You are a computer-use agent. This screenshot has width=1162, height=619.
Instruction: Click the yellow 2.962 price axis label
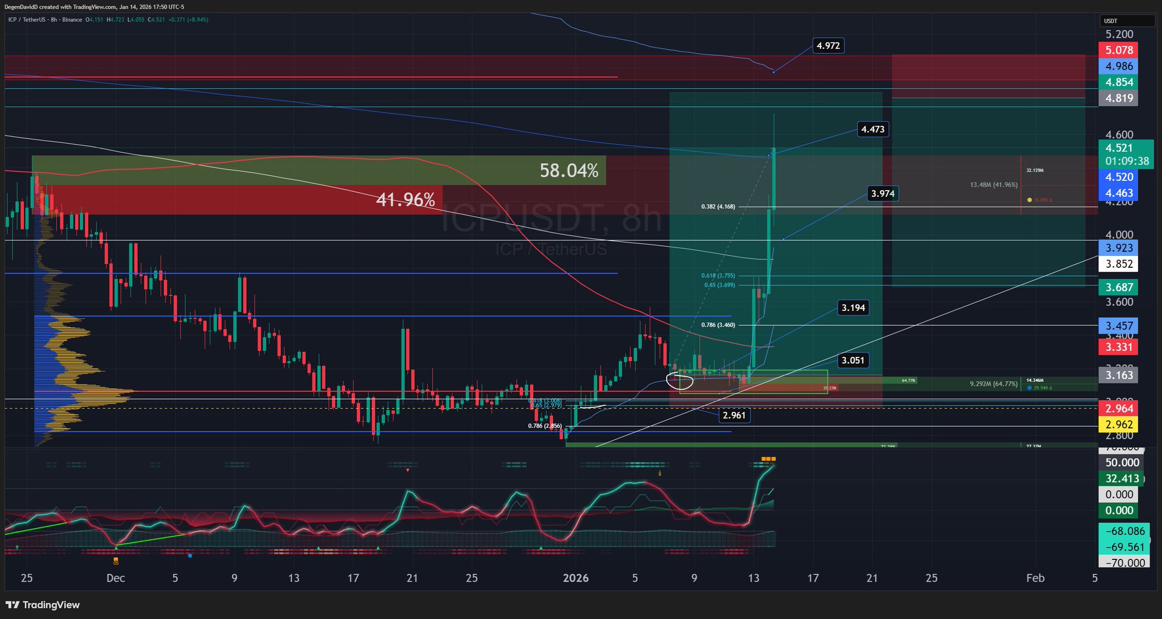[x=1119, y=424]
